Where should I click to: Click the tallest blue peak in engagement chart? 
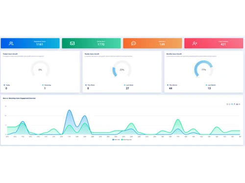click(69, 110)
